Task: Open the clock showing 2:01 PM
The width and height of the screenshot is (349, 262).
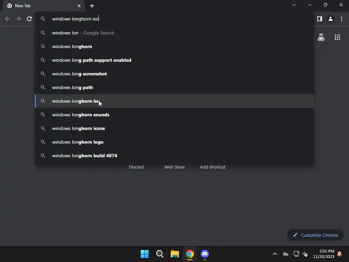Action: pyautogui.click(x=324, y=254)
